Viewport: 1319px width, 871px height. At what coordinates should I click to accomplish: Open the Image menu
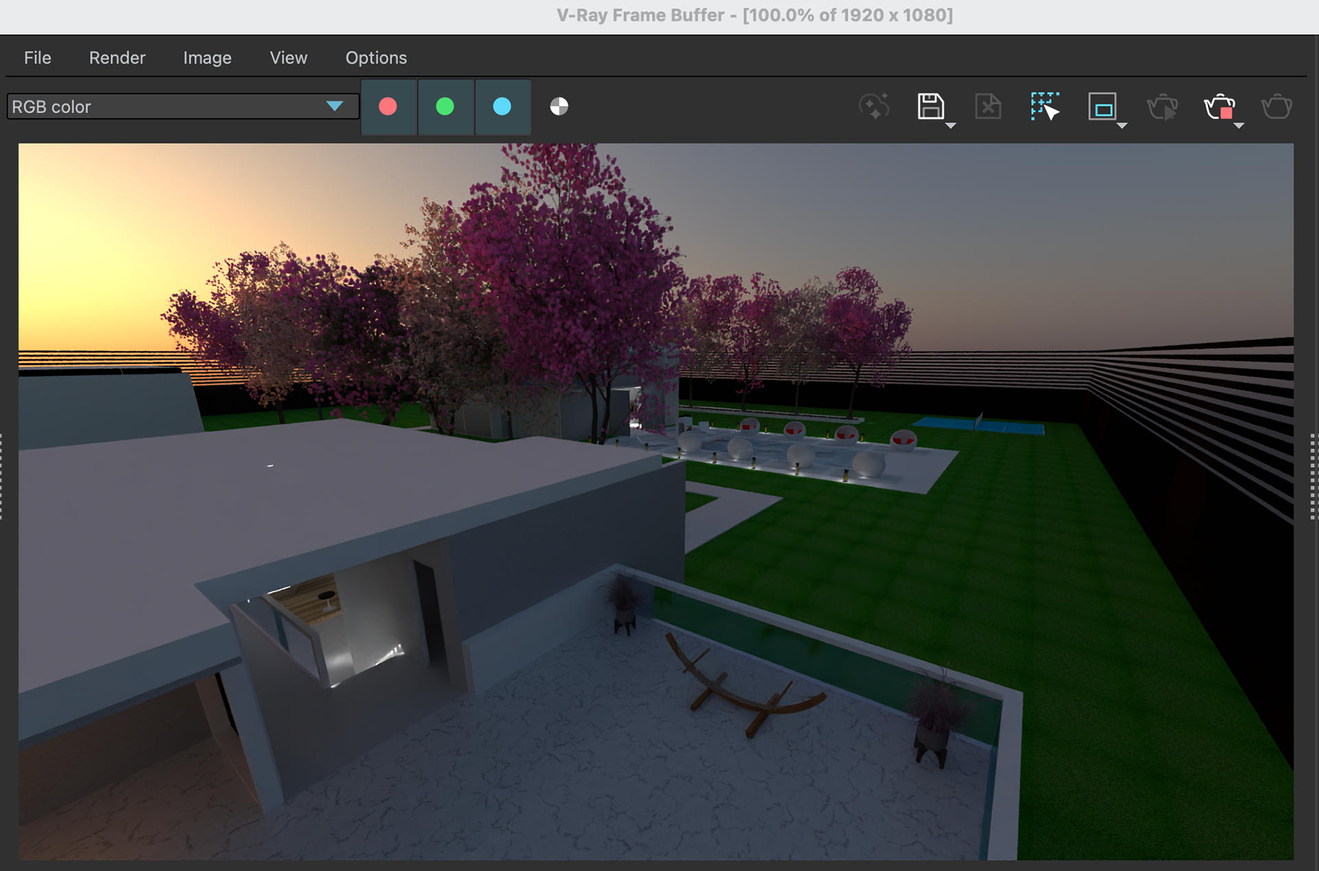click(207, 58)
